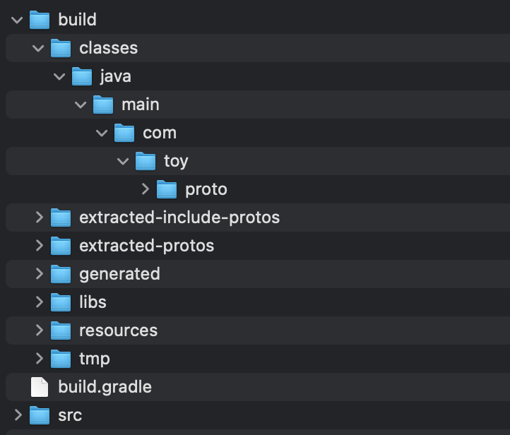
Task: Click the build folder icon
Action: (40, 20)
